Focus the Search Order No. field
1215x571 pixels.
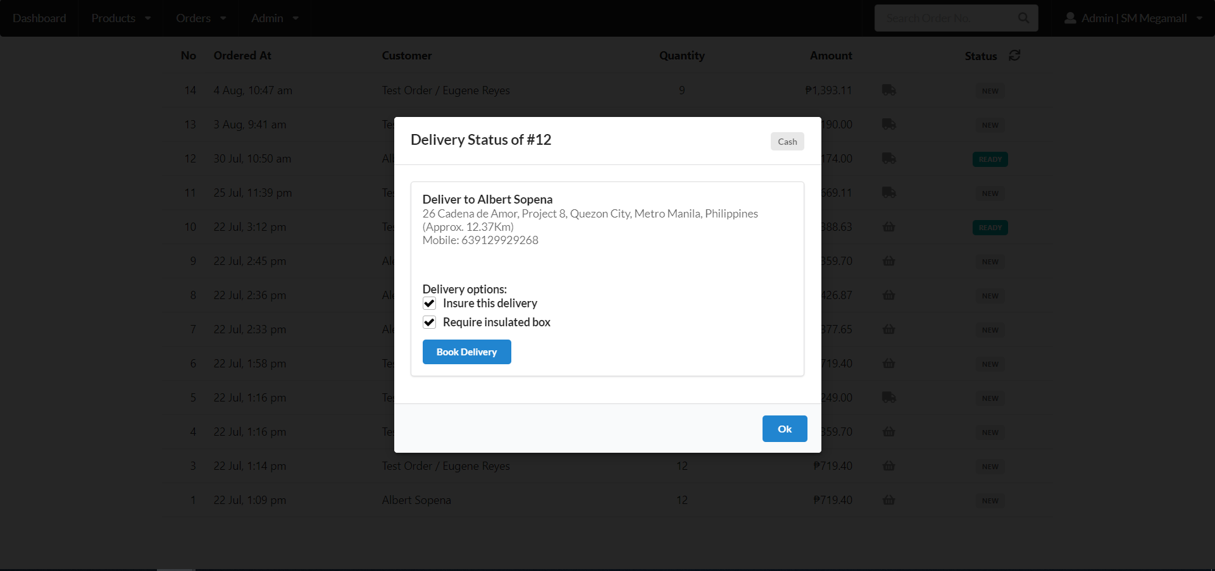945,18
